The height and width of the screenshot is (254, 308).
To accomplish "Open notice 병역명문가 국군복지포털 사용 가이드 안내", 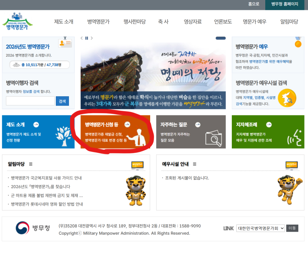I will point(46,178).
